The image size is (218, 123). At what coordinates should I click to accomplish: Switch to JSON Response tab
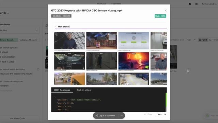pos(62,90)
